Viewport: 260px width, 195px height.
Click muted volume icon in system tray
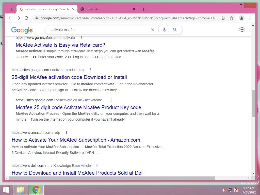coord(224,190)
